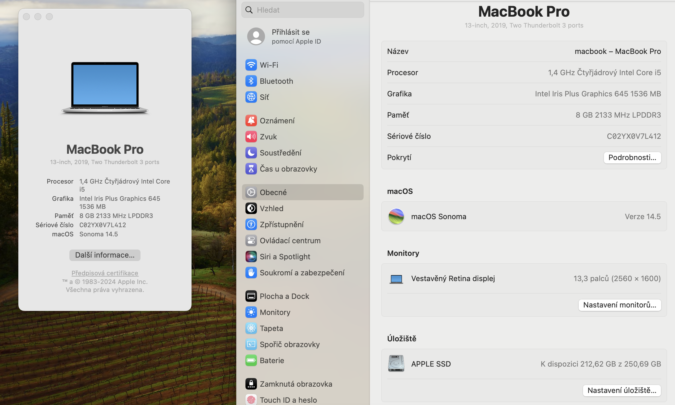Viewport: 675px width, 405px height.
Task: Click Další informace… in About window
Action: [x=105, y=255]
